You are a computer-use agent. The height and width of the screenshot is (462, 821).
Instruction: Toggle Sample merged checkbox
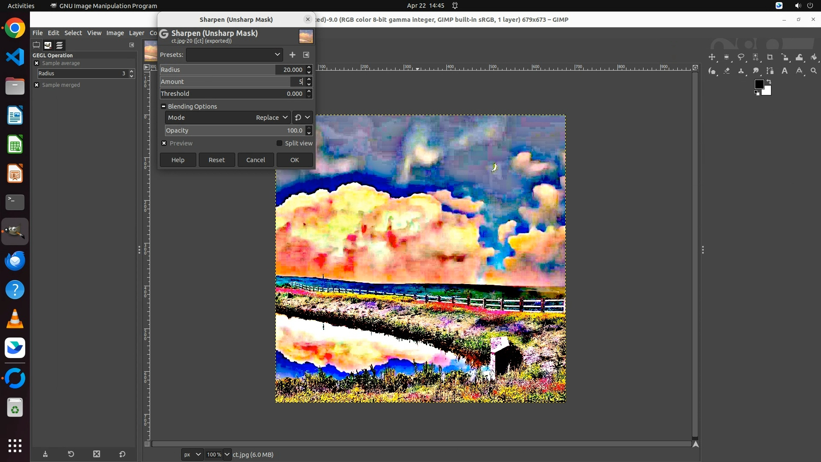(37, 85)
